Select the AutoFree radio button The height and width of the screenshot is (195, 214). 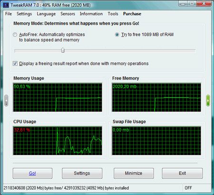(x=15, y=35)
